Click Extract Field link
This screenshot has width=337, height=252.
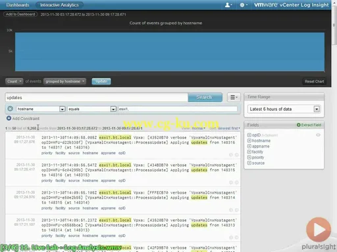[309, 125]
